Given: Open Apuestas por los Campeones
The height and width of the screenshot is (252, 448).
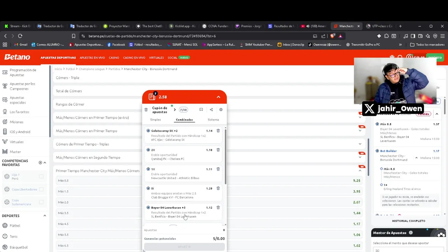Looking at the screenshot, I should 22,86.
